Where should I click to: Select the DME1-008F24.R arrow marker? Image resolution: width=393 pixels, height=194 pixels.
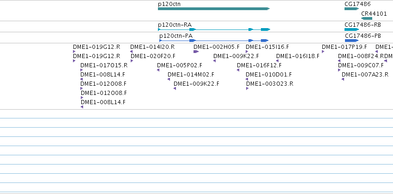(339, 61)
